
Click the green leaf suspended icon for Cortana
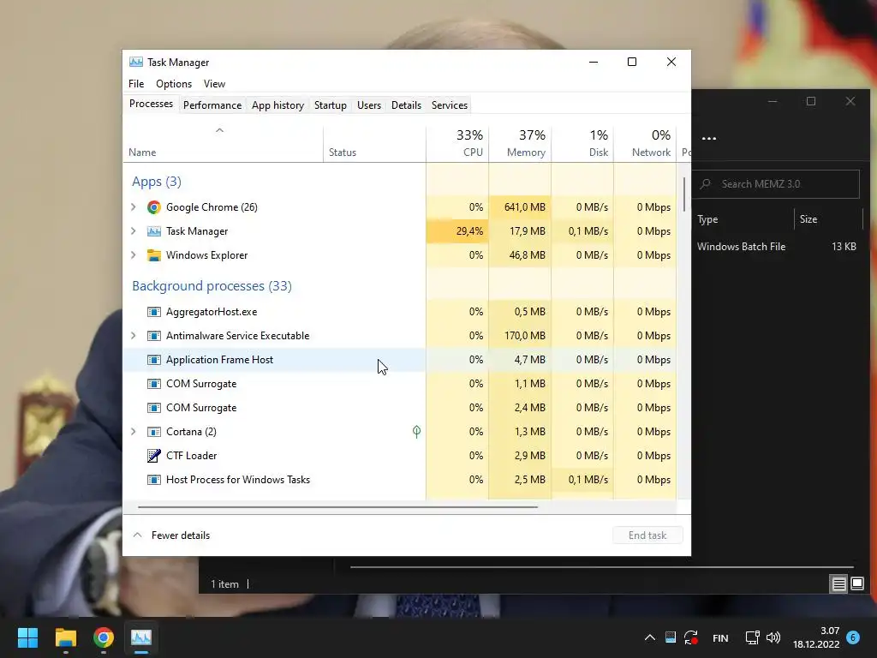click(417, 432)
